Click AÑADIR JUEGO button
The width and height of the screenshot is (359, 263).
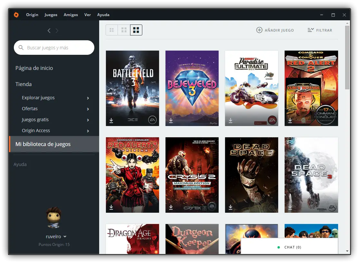275,30
